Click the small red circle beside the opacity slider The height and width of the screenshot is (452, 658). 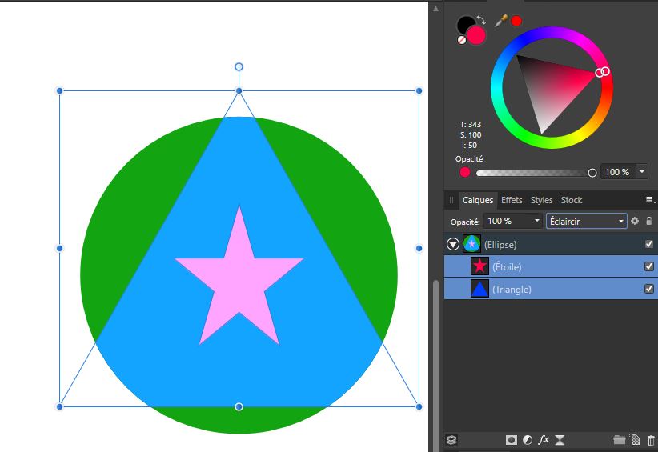click(464, 172)
